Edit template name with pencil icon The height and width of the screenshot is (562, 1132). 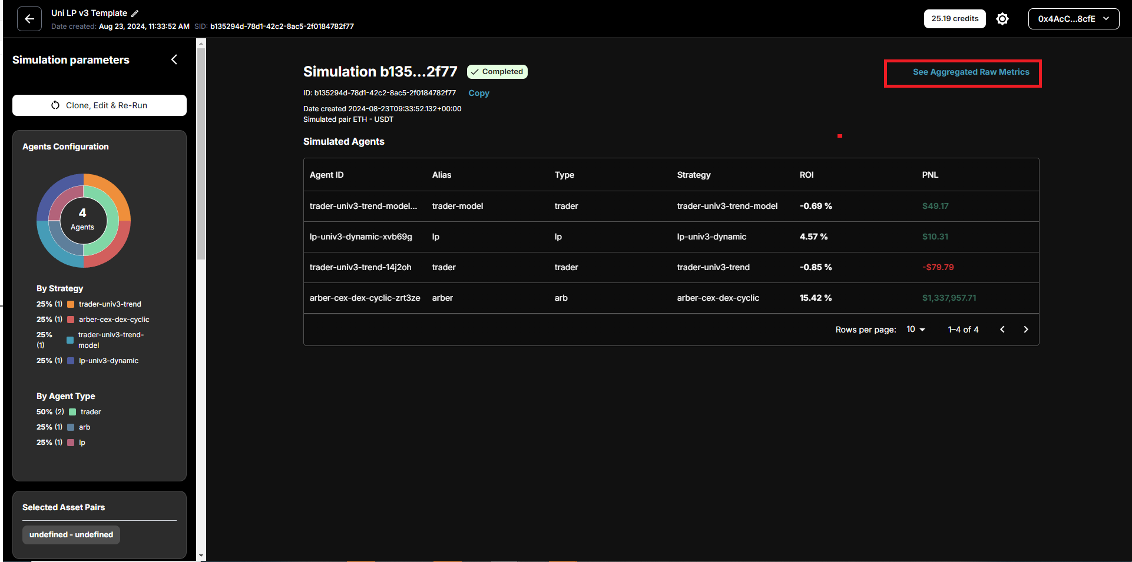[x=135, y=13]
